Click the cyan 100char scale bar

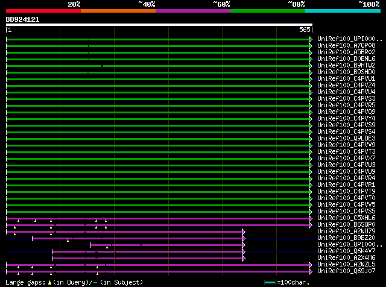270,282
